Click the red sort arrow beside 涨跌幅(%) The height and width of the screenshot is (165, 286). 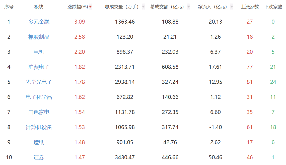(x=90, y=7)
